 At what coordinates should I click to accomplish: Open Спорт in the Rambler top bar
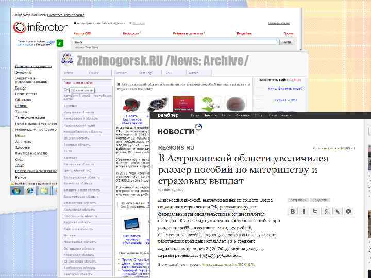click(x=259, y=116)
